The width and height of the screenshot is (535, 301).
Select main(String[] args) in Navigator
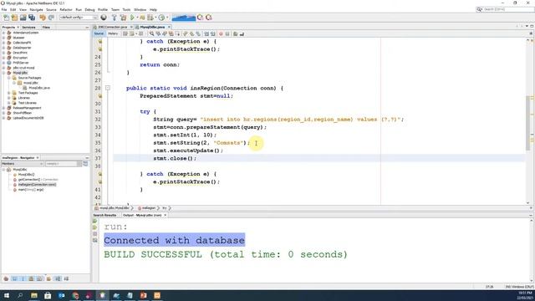pyautogui.click(x=31, y=190)
